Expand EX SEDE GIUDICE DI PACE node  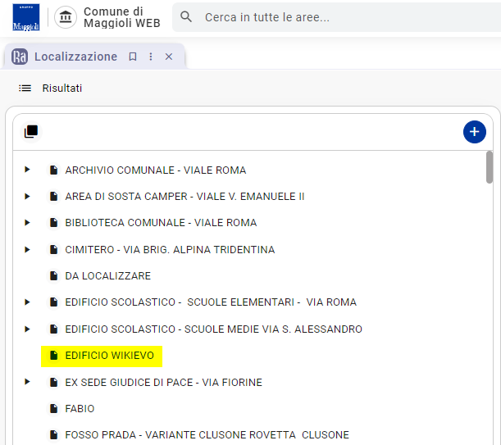click(x=27, y=382)
